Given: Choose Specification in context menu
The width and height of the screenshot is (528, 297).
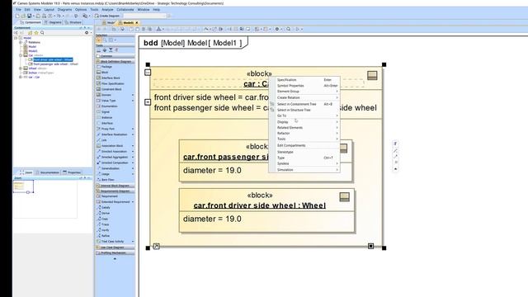Looking at the screenshot, I should click(304, 80).
